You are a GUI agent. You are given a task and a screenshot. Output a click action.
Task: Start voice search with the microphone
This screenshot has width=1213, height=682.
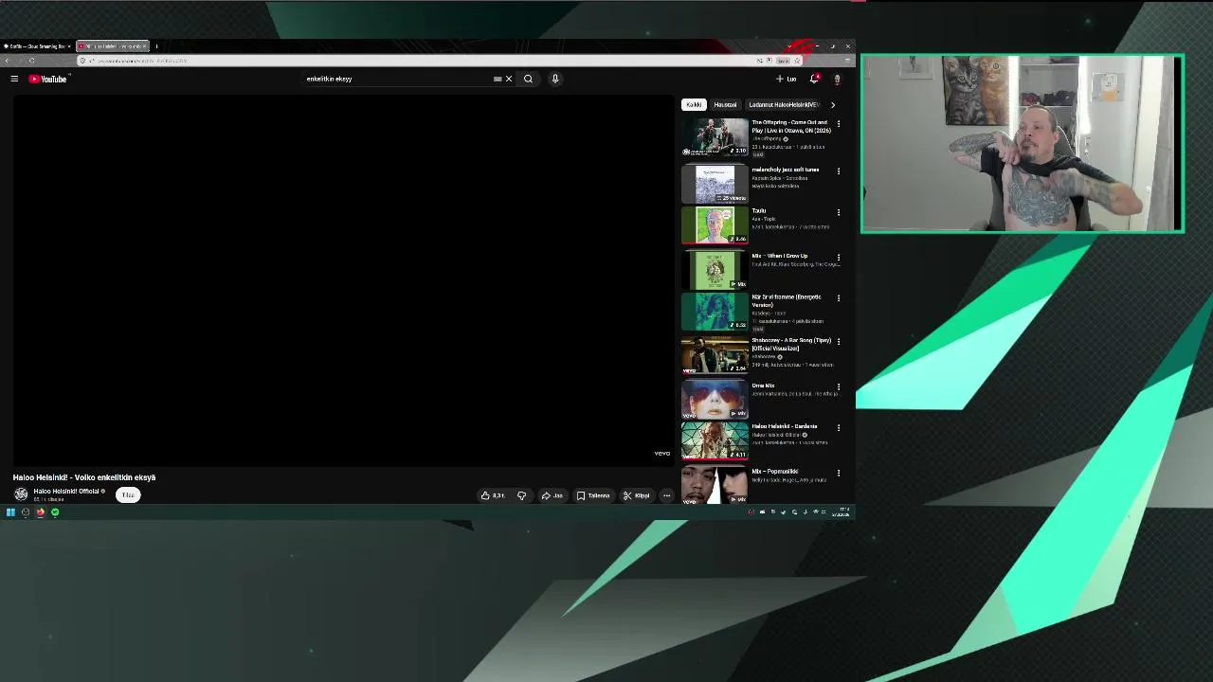click(x=555, y=79)
